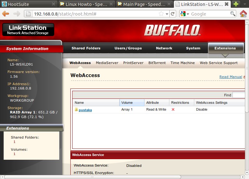The width and height of the screenshot is (249, 179).
Task: Click the 'Read & Write' attribute cell
Action: tap(156, 109)
